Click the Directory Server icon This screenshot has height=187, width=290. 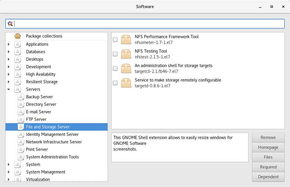[21, 104]
